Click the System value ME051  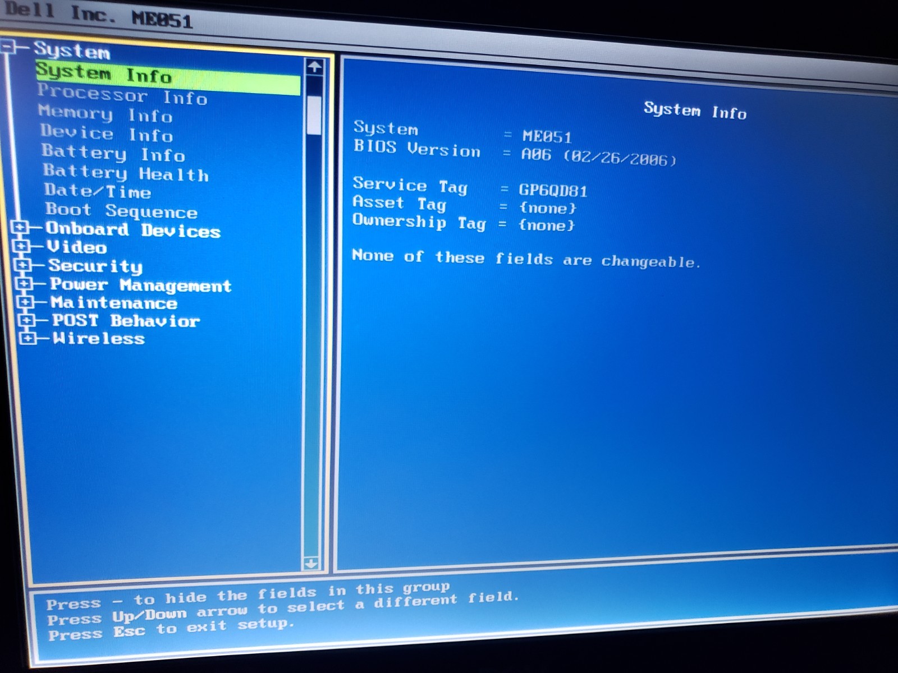click(x=547, y=137)
